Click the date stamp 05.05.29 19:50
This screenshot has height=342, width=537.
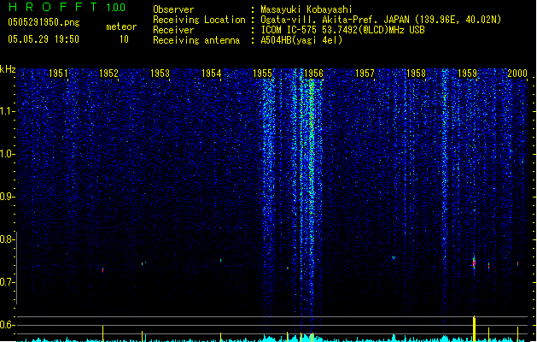(x=44, y=39)
